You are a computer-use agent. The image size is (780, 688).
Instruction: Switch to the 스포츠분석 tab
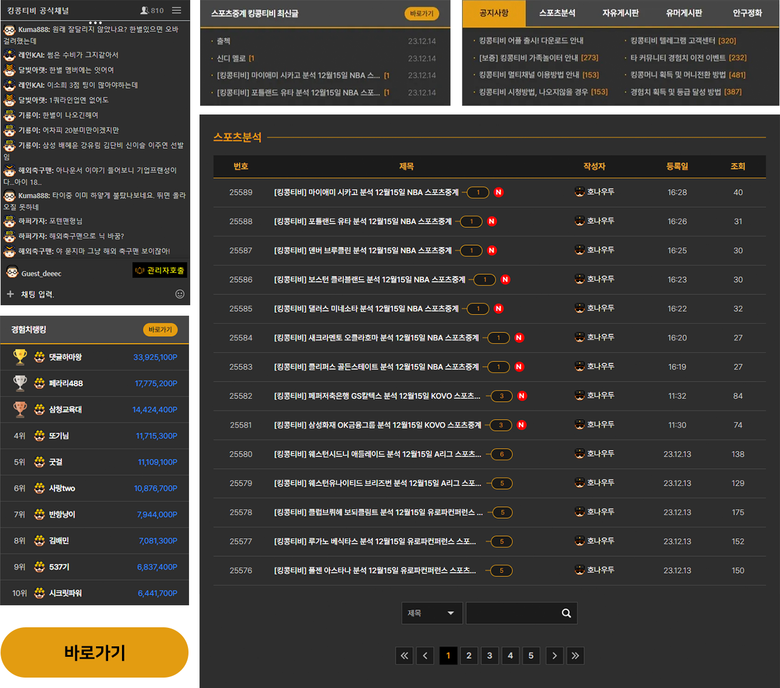point(557,13)
